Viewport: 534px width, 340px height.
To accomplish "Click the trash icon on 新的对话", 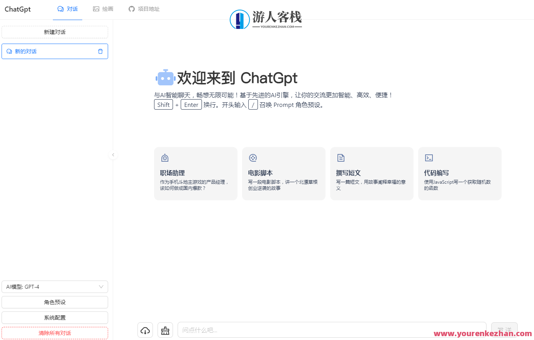I will pyautogui.click(x=100, y=51).
